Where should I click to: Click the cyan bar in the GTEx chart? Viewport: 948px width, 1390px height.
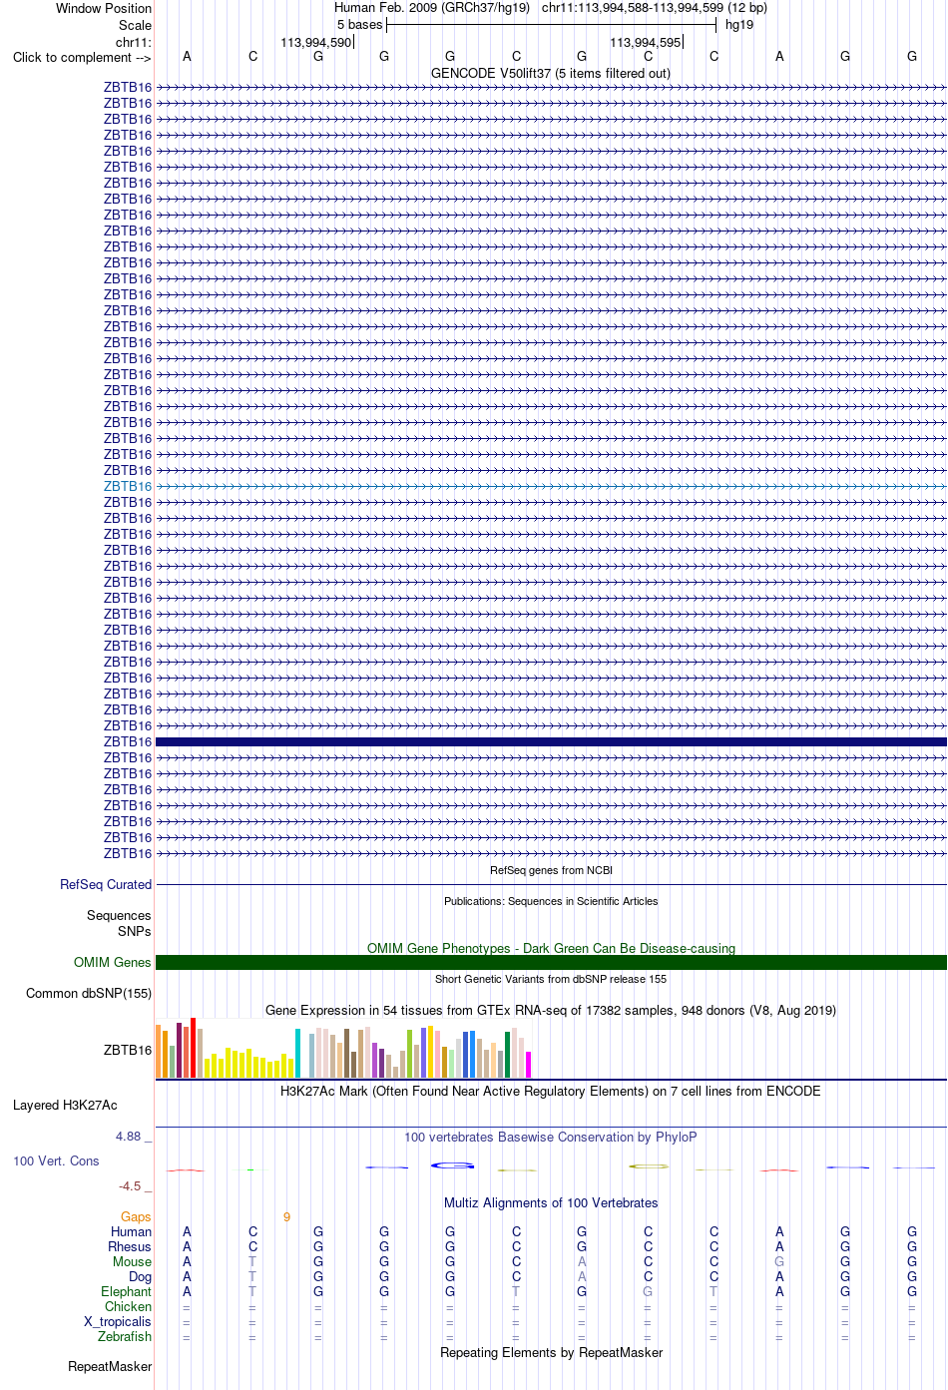(x=297, y=1053)
